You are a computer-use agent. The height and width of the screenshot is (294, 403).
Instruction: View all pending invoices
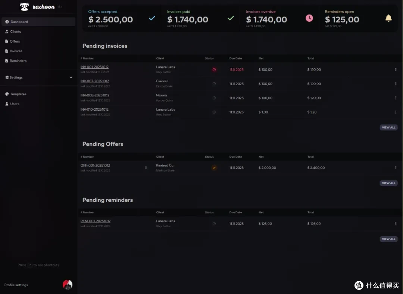pyautogui.click(x=388, y=128)
